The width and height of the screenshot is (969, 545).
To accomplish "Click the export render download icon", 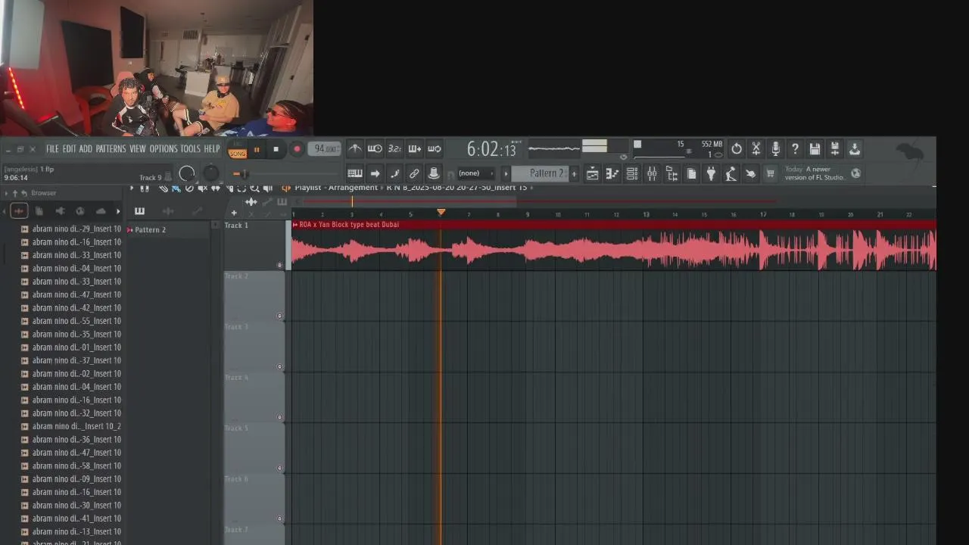I will click(854, 149).
